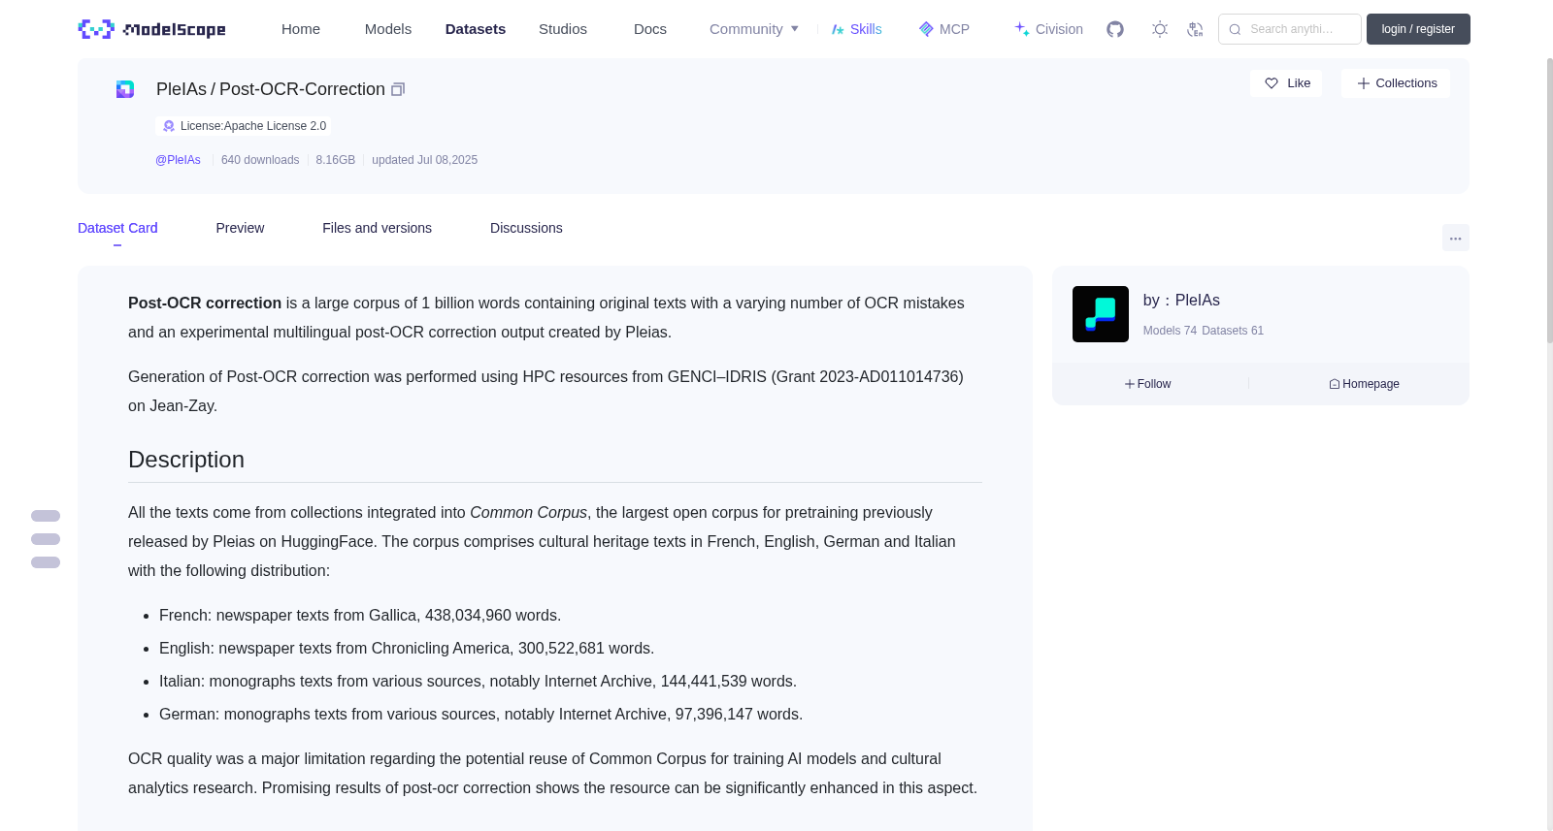
Task: Click the 'by : PleIAs' author name
Action: point(1181,301)
